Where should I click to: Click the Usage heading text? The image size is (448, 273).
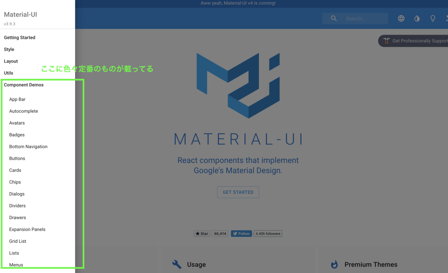(196, 264)
